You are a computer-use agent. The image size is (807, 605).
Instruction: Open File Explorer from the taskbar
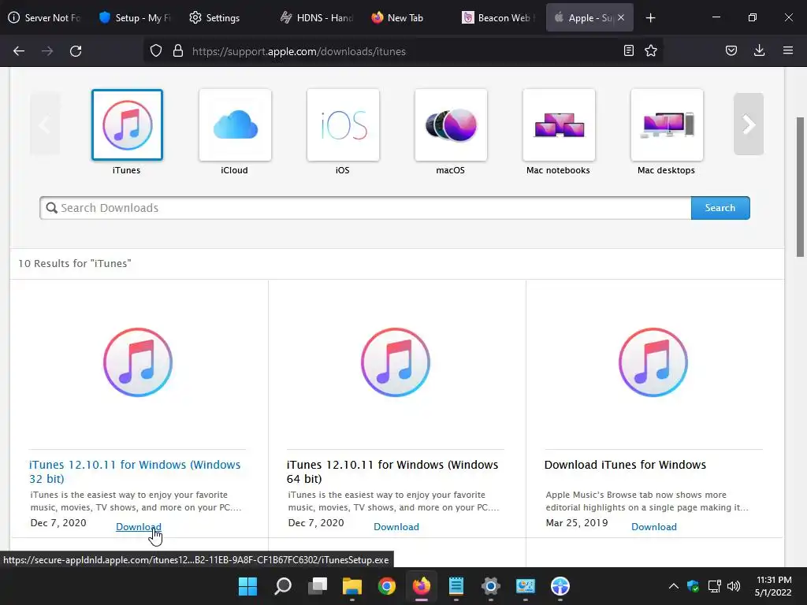pos(352,586)
